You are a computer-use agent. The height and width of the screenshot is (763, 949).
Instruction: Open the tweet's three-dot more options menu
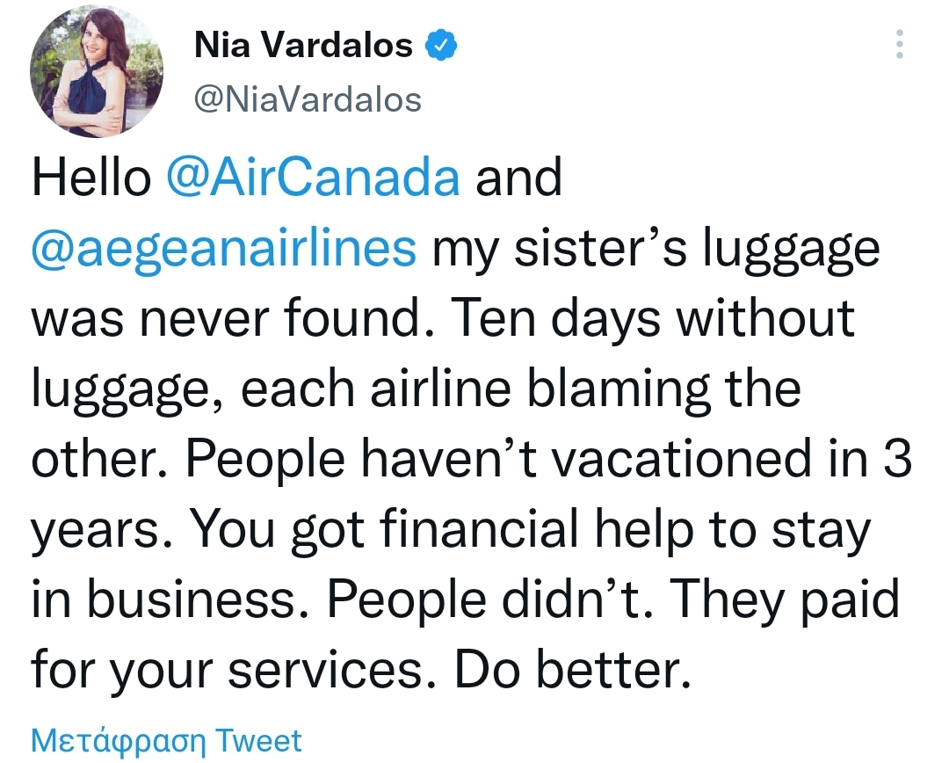[x=900, y=44]
